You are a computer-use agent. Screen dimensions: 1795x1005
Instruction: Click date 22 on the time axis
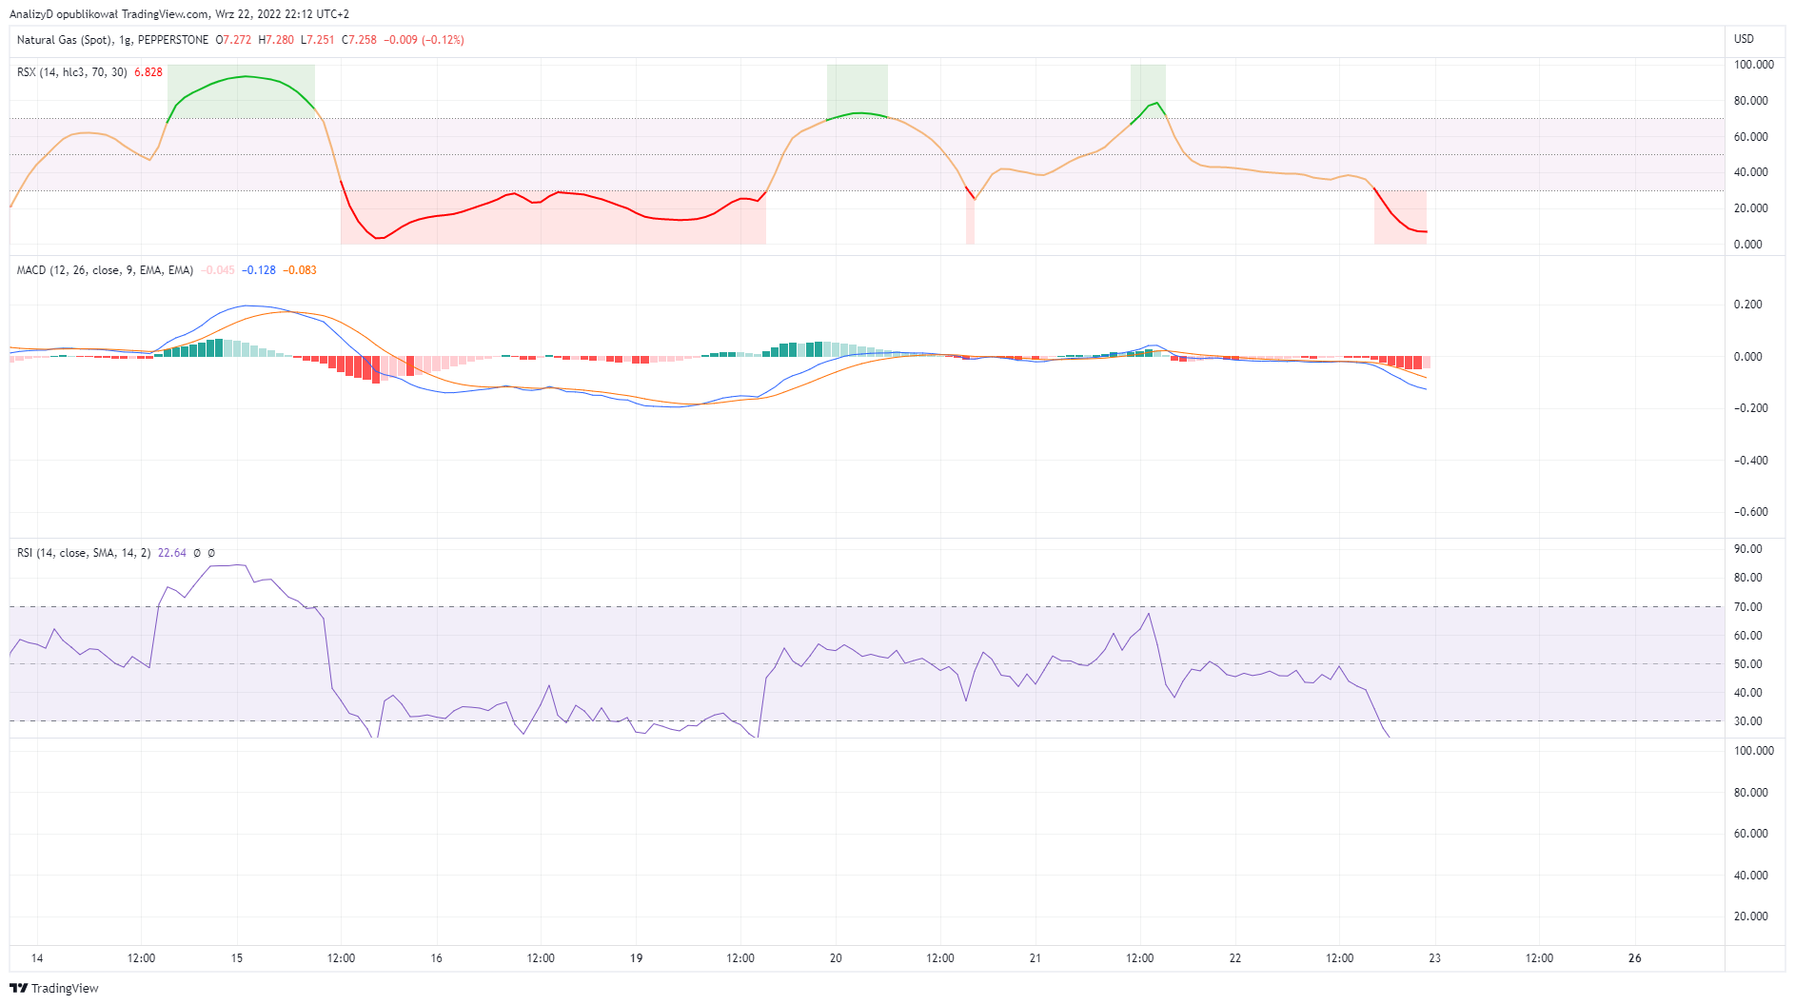click(1235, 958)
